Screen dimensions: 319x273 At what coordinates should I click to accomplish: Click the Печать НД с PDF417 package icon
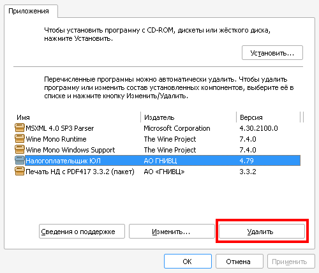[x=20, y=172]
